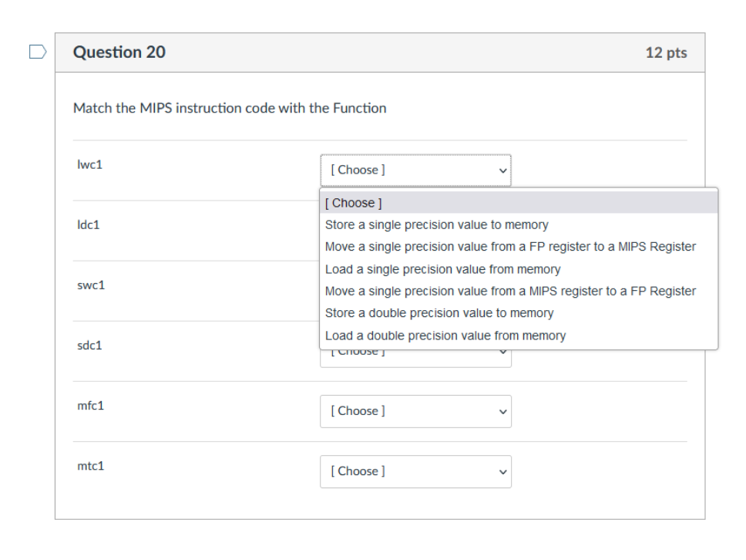
Task: Click the "12 pts" score label
Action: (x=666, y=53)
